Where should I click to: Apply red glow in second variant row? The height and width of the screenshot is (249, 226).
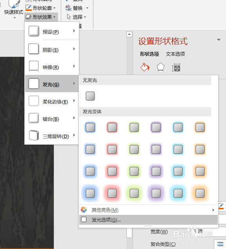[112, 149]
